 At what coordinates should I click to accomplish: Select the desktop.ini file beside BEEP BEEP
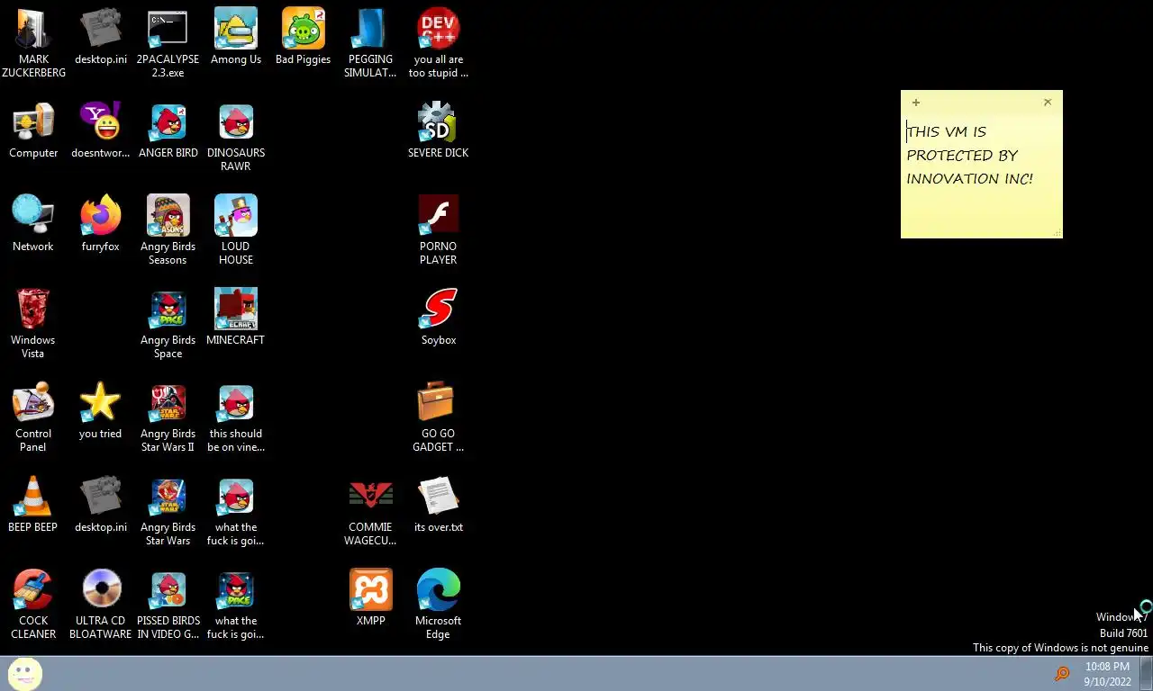pyautogui.click(x=100, y=505)
